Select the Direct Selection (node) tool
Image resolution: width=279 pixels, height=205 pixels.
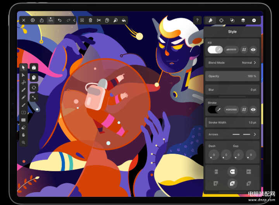coord(23,75)
